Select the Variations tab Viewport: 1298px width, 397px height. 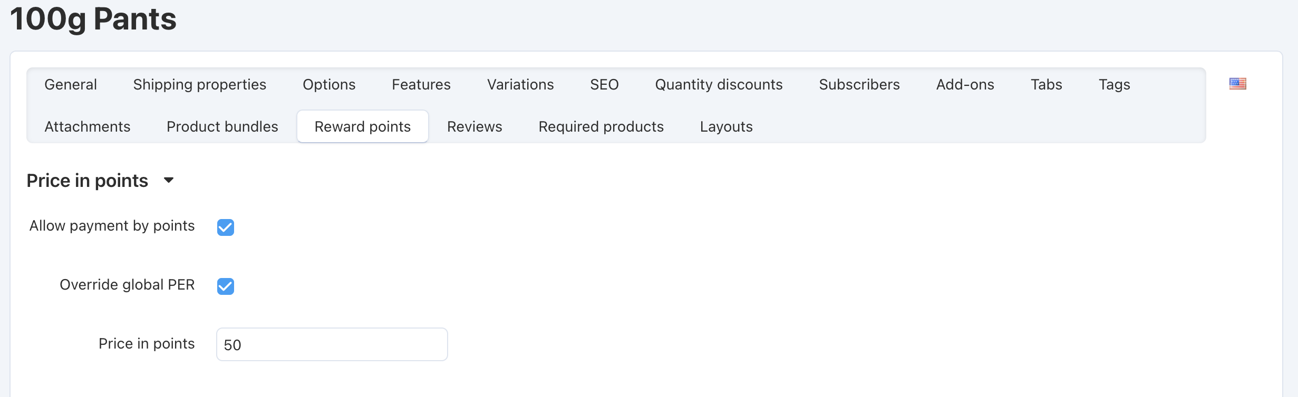pyautogui.click(x=520, y=84)
